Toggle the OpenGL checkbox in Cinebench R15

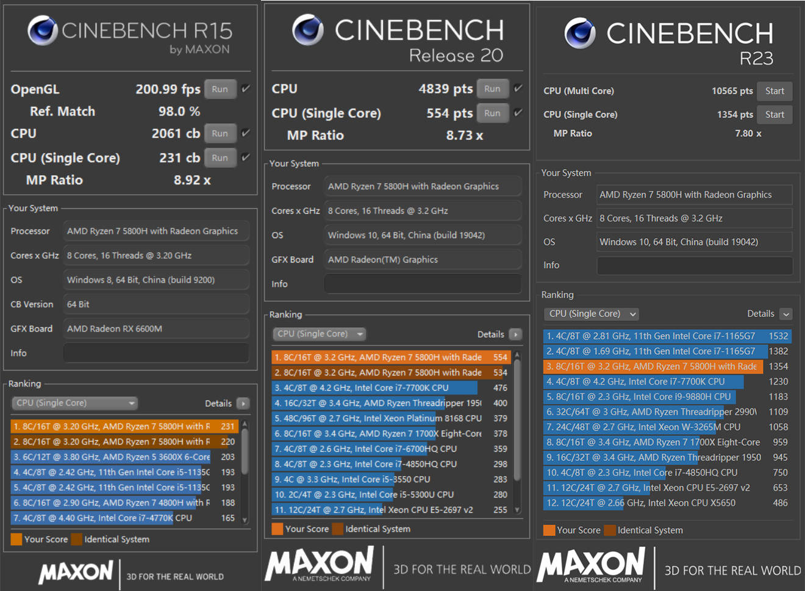tap(246, 89)
